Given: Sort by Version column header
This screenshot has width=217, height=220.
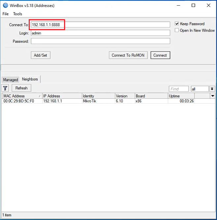Looking at the screenshot, I should [125, 96].
